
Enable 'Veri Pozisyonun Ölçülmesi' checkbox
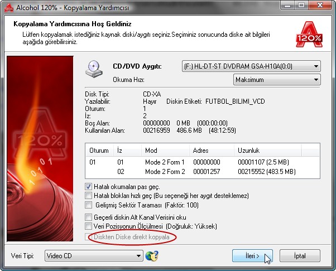pyautogui.click(x=88, y=226)
